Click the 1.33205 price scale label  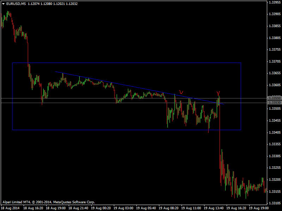coord(275,180)
